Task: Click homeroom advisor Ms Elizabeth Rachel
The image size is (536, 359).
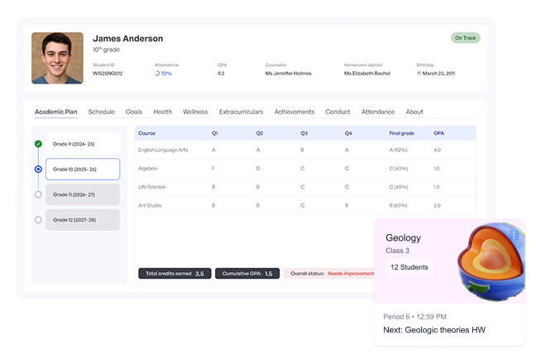Action: (x=366, y=73)
